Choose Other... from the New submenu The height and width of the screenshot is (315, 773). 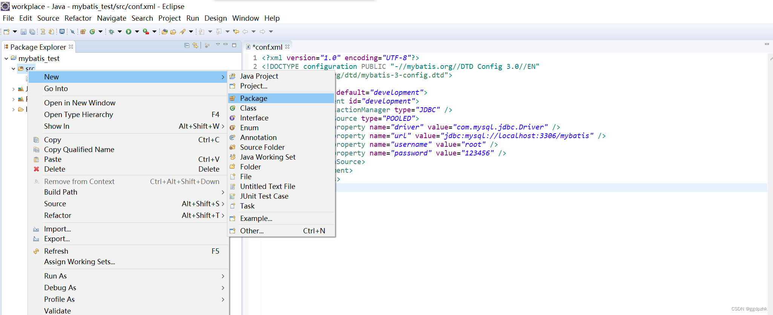[x=281, y=231]
